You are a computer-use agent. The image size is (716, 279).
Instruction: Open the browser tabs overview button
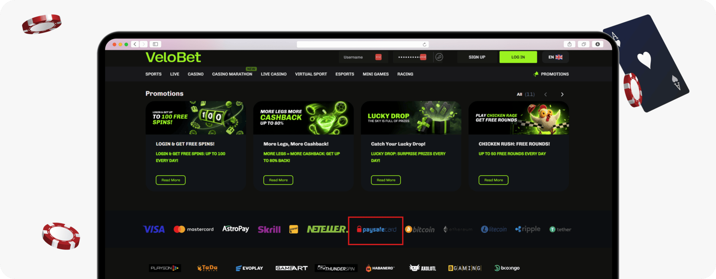(584, 44)
